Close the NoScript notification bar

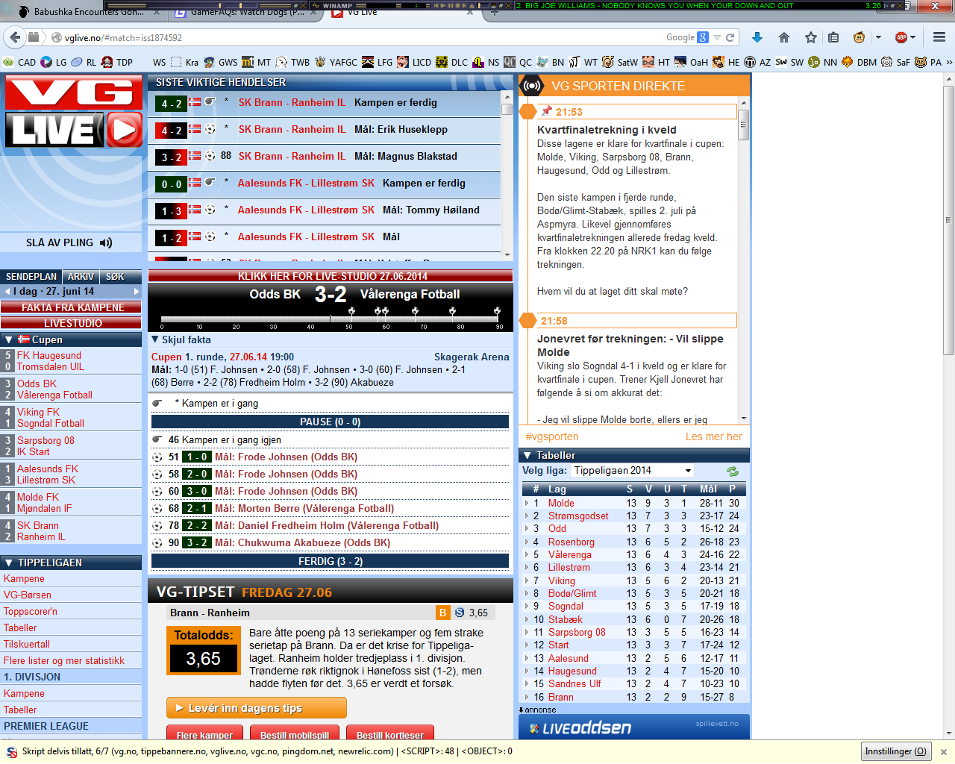point(943,752)
